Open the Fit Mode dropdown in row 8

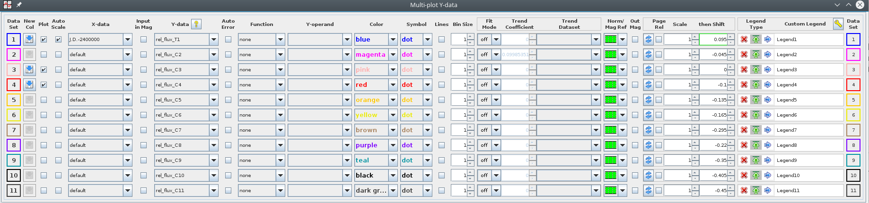coord(496,145)
